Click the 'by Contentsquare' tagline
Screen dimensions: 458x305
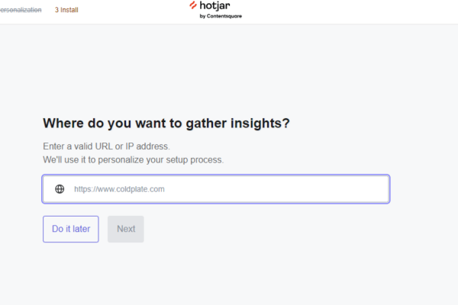click(221, 16)
